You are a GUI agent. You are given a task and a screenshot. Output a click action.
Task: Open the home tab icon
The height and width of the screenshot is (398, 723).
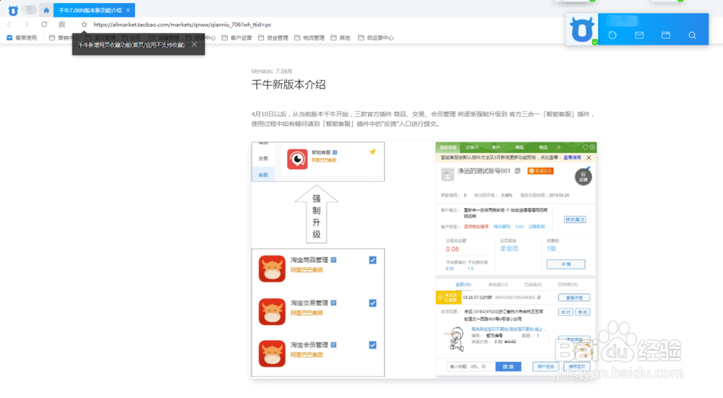[x=46, y=10]
